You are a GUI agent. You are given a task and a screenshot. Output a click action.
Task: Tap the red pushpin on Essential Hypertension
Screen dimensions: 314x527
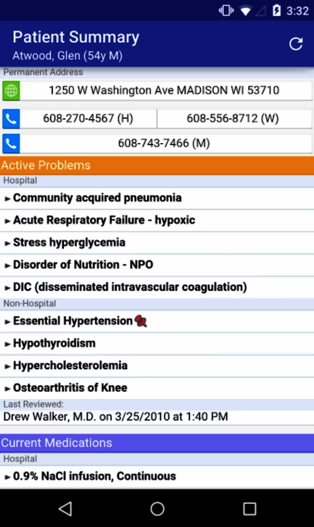coord(141,321)
